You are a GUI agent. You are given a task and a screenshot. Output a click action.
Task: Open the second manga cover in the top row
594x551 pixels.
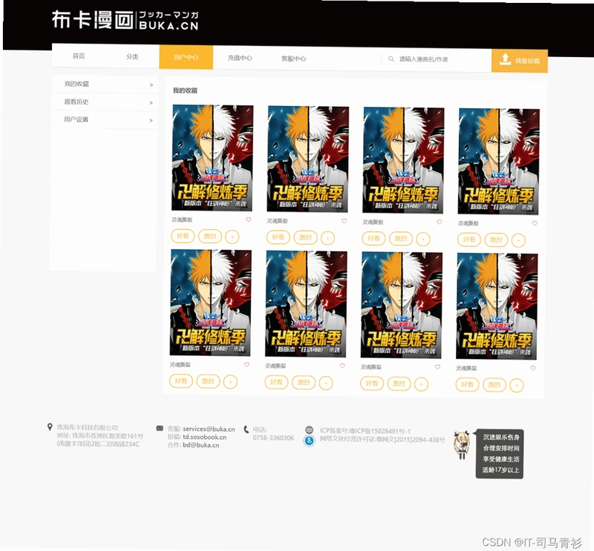[308, 159]
